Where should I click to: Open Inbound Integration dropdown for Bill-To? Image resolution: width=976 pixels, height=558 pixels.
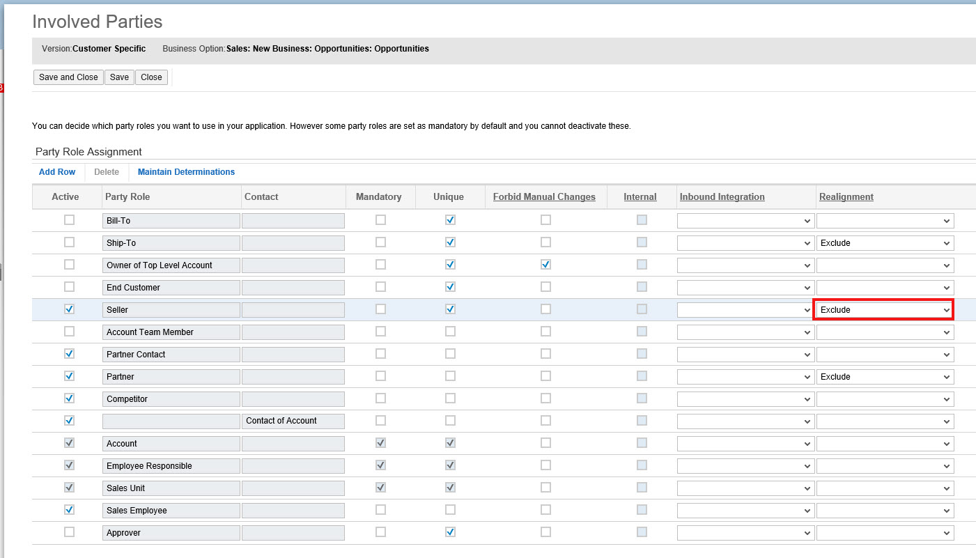[745, 221]
